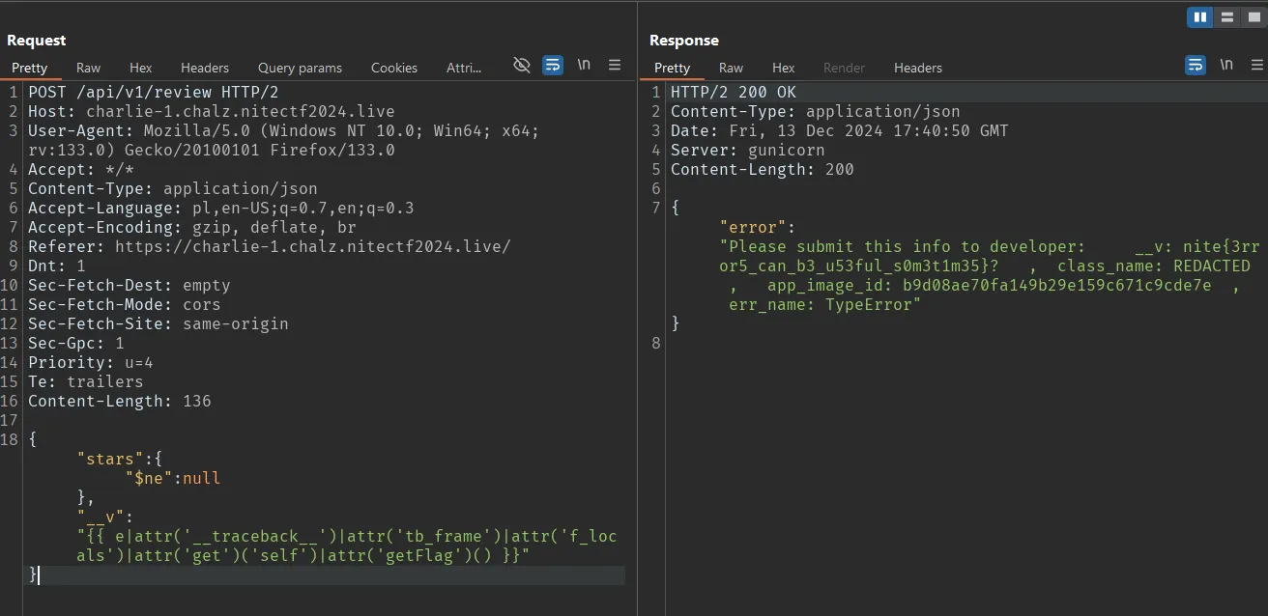
Task: Open the truncated Attri... tab
Action: (464, 68)
